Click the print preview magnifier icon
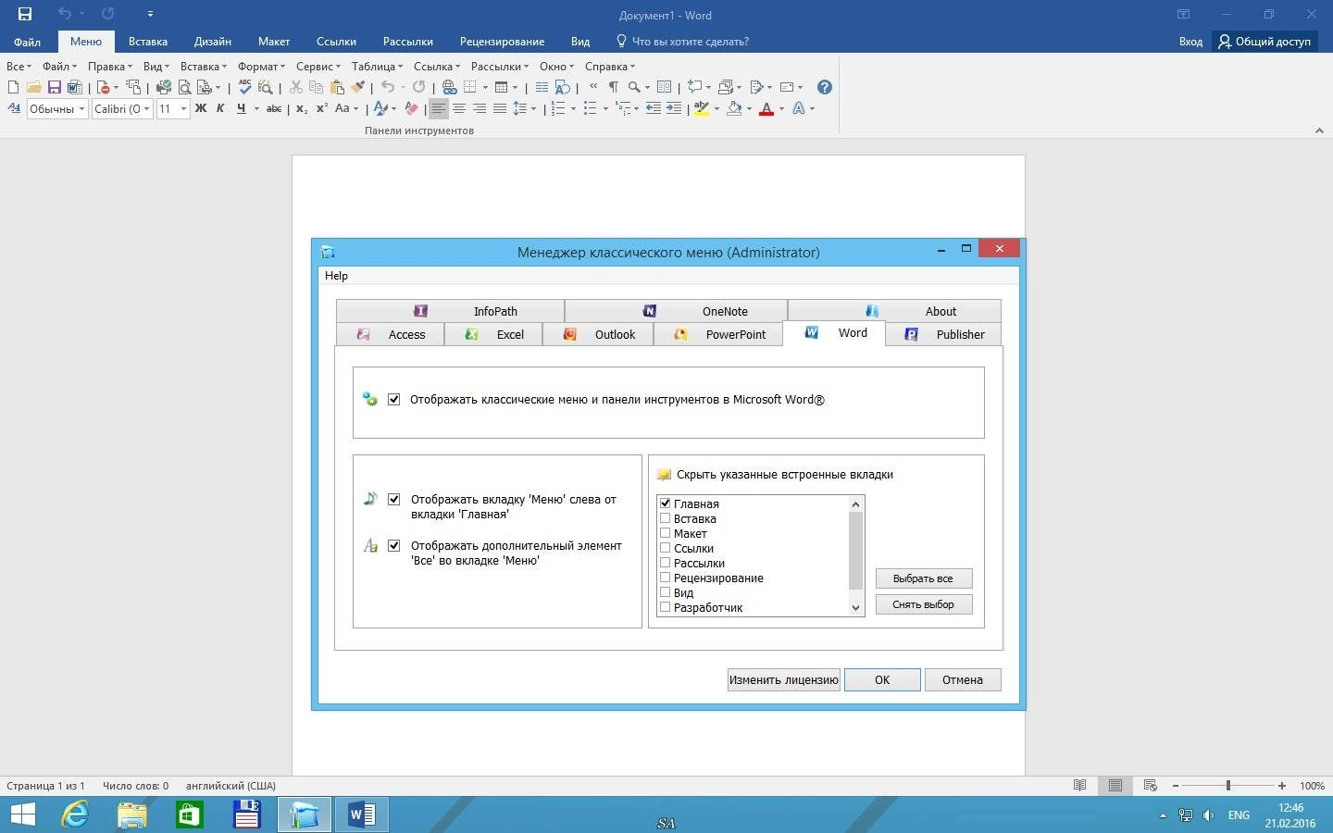 pyautogui.click(x=184, y=87)
